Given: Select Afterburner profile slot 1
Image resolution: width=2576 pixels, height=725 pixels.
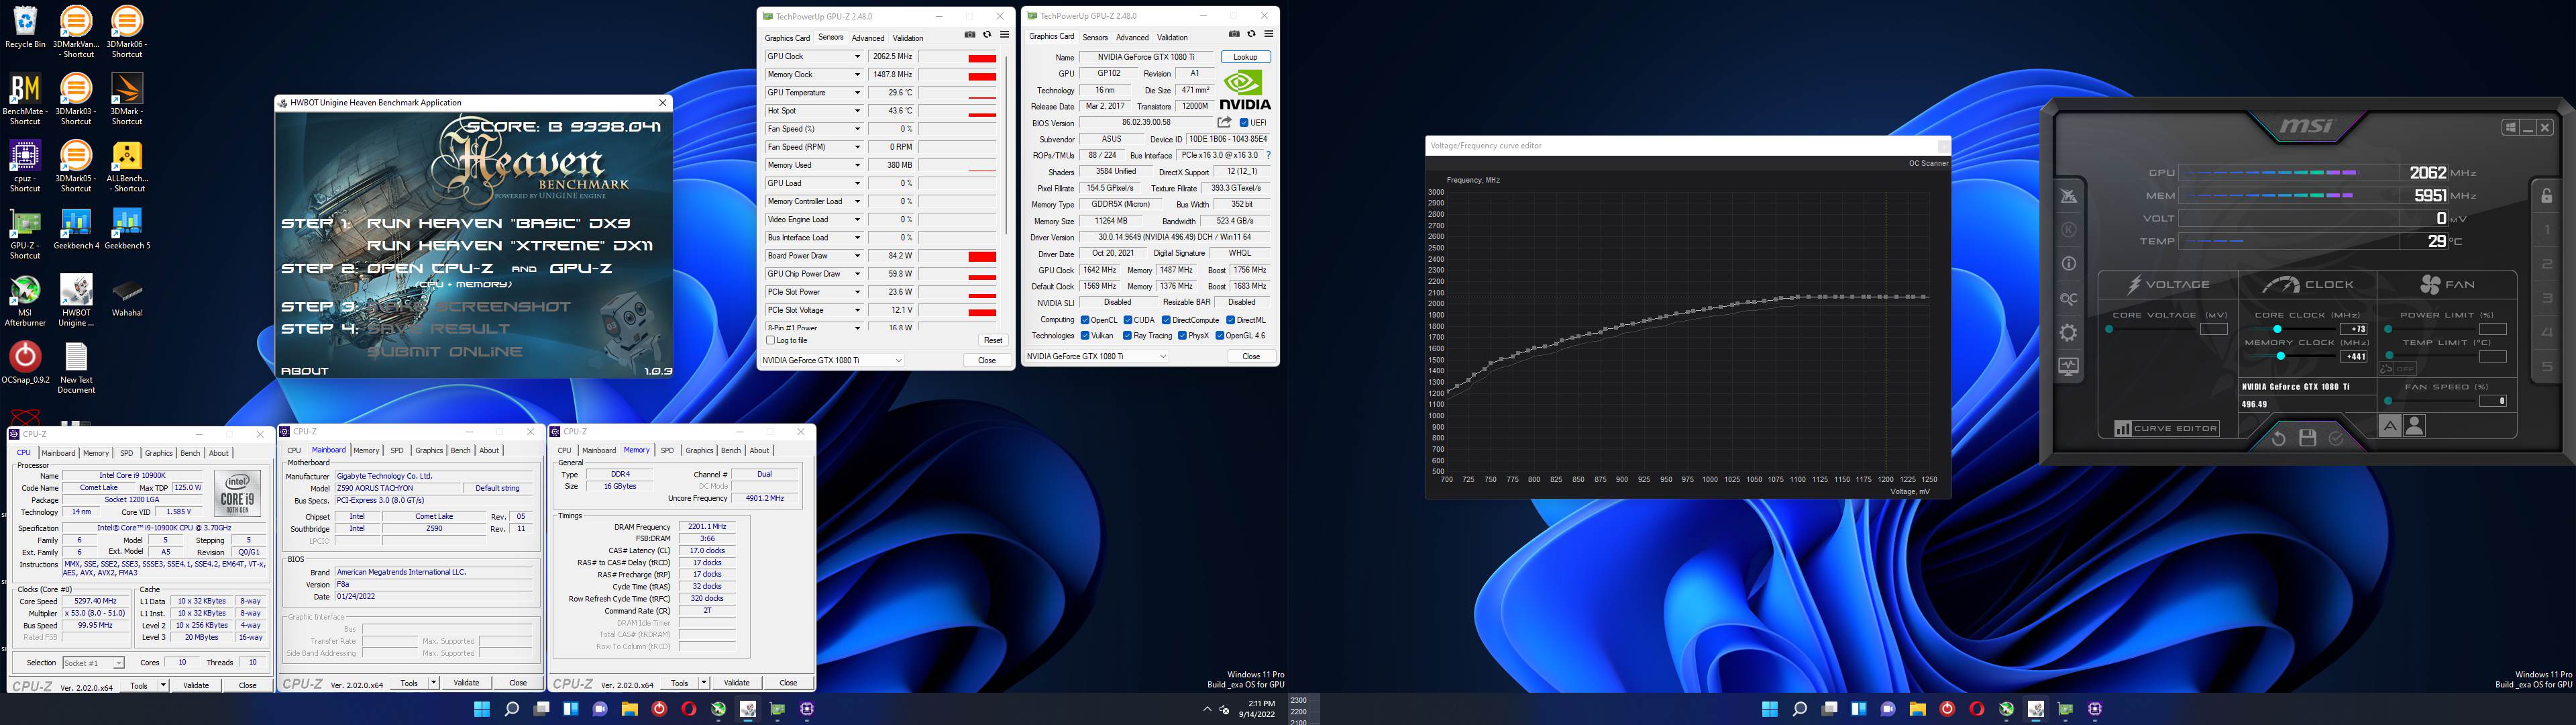Looking at the screenshot, I should click(x=2547, y=230).
